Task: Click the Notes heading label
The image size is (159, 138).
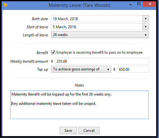Action: [x=79, y=85]
